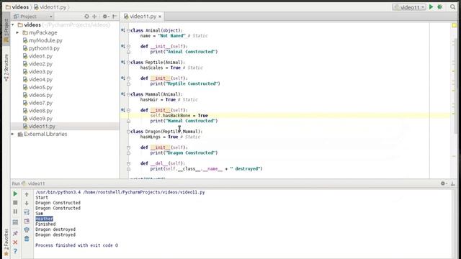Toggle the 1: Project side tool window

pos(6,31)
